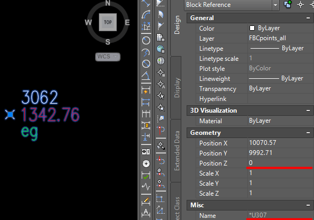Open the WCS coordinate system dropdown
The image size is (314, 220).
click(x=108, y=57)
